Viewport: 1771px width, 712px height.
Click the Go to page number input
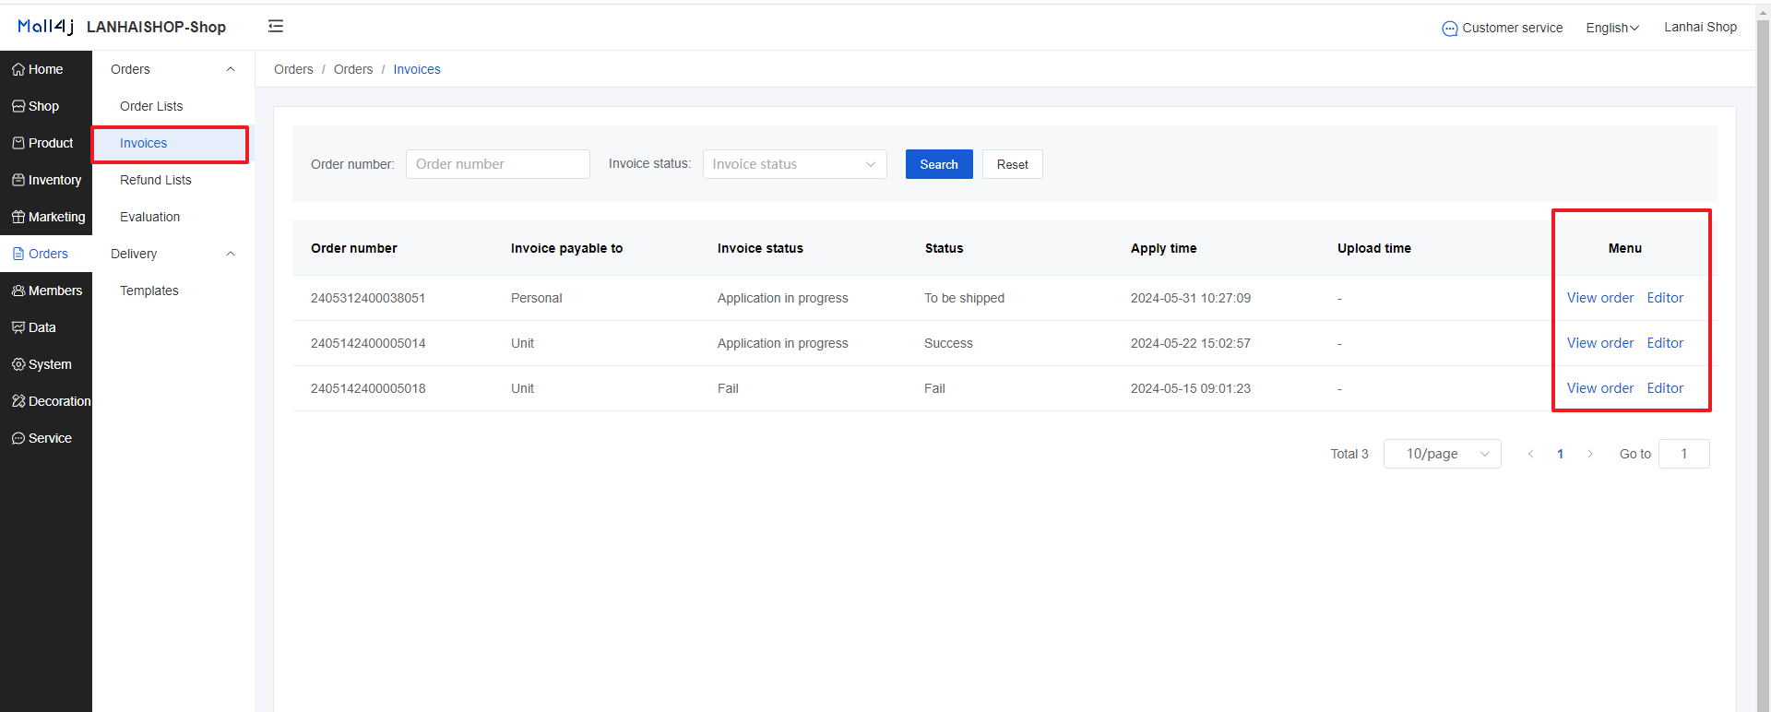(1684, 454)
